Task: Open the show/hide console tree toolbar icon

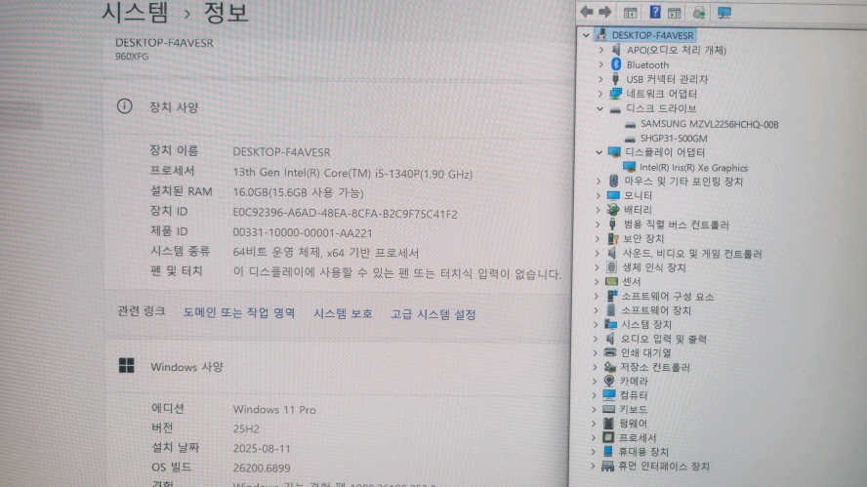Action: coord(630,12)
